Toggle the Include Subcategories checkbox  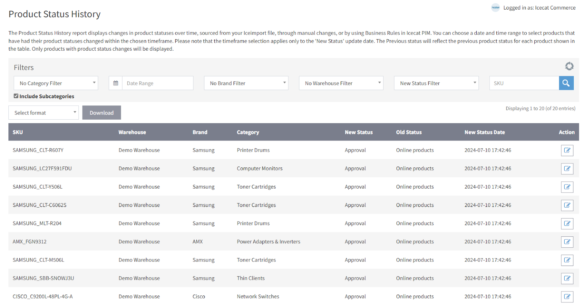[16, 96]
